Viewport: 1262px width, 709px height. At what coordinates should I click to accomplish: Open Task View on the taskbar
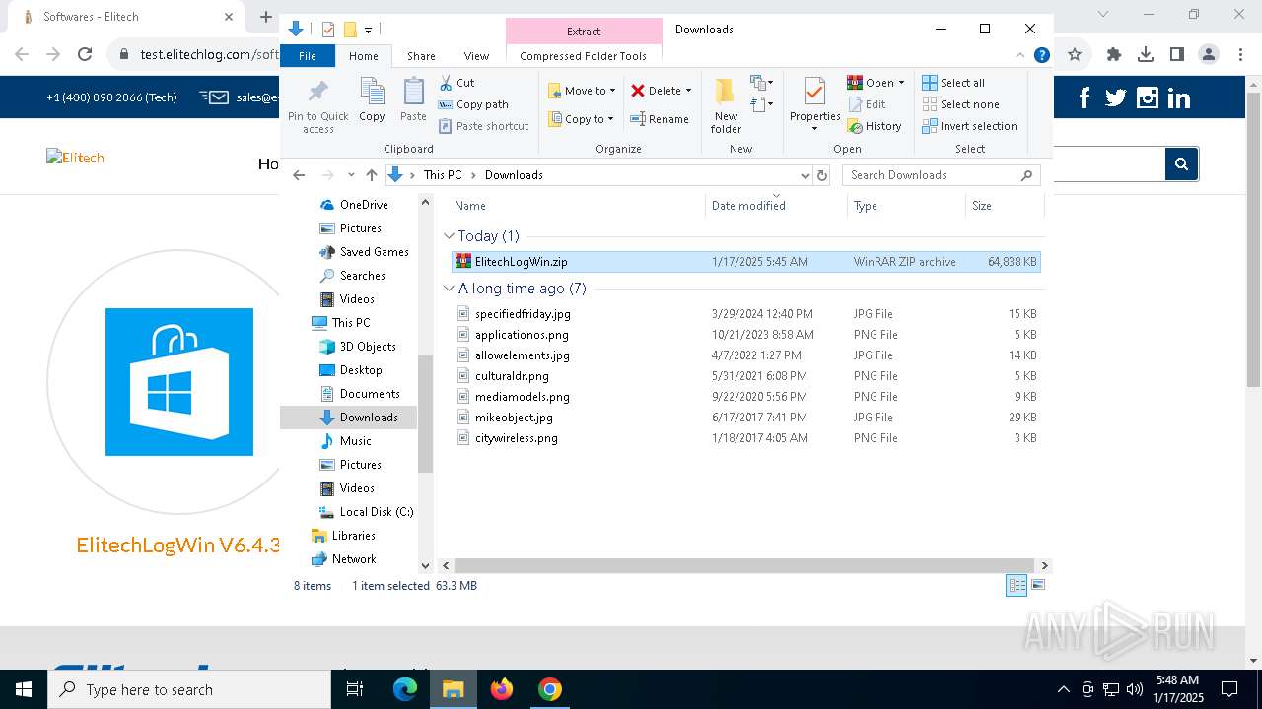point(355,689)
